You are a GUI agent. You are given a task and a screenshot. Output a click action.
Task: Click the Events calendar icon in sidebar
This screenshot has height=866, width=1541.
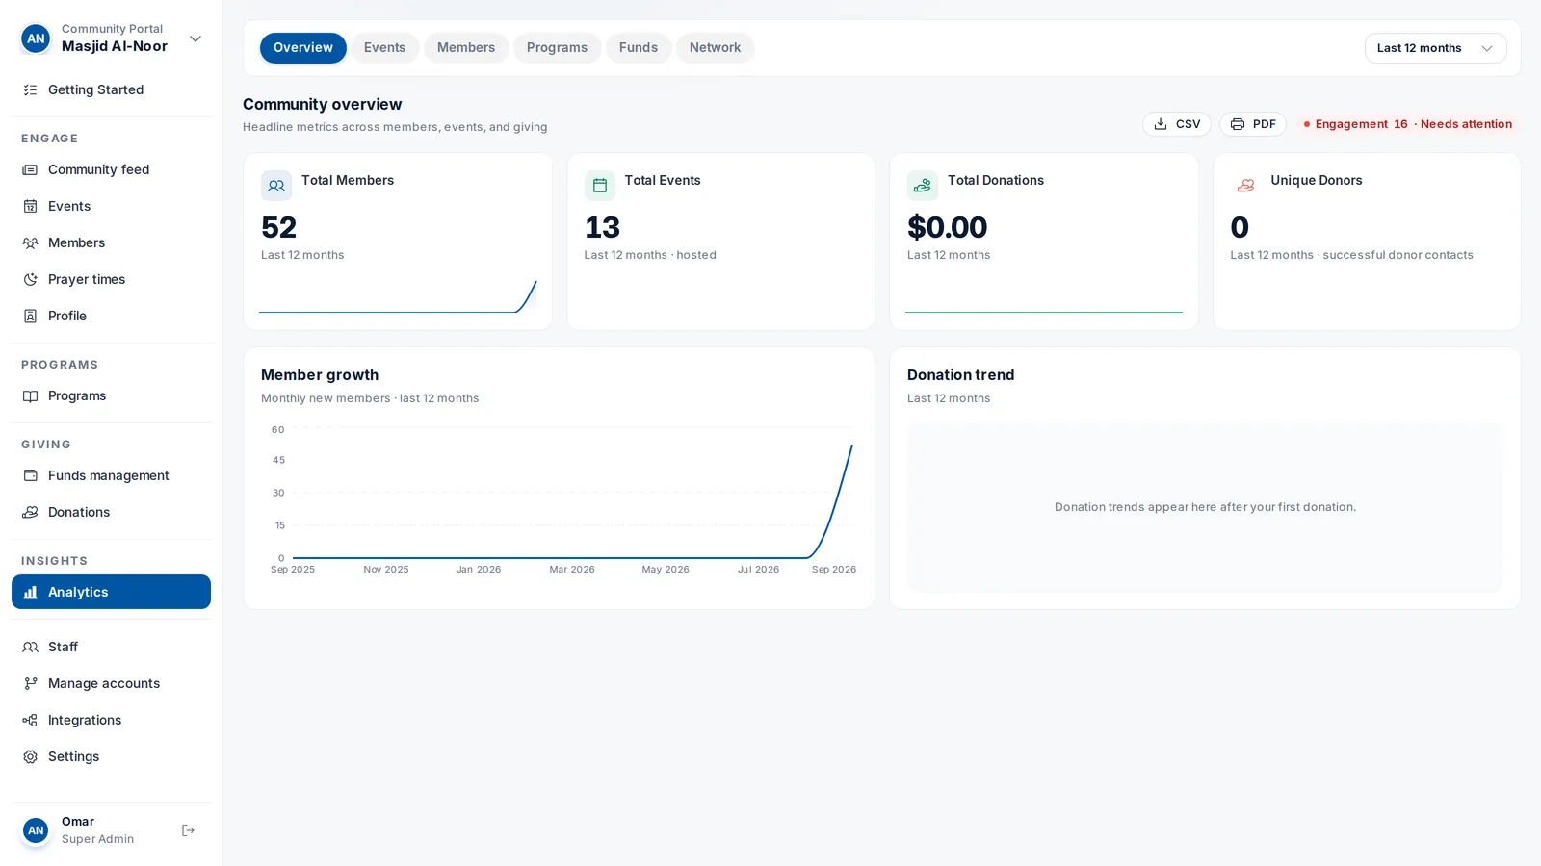(30, 206)
